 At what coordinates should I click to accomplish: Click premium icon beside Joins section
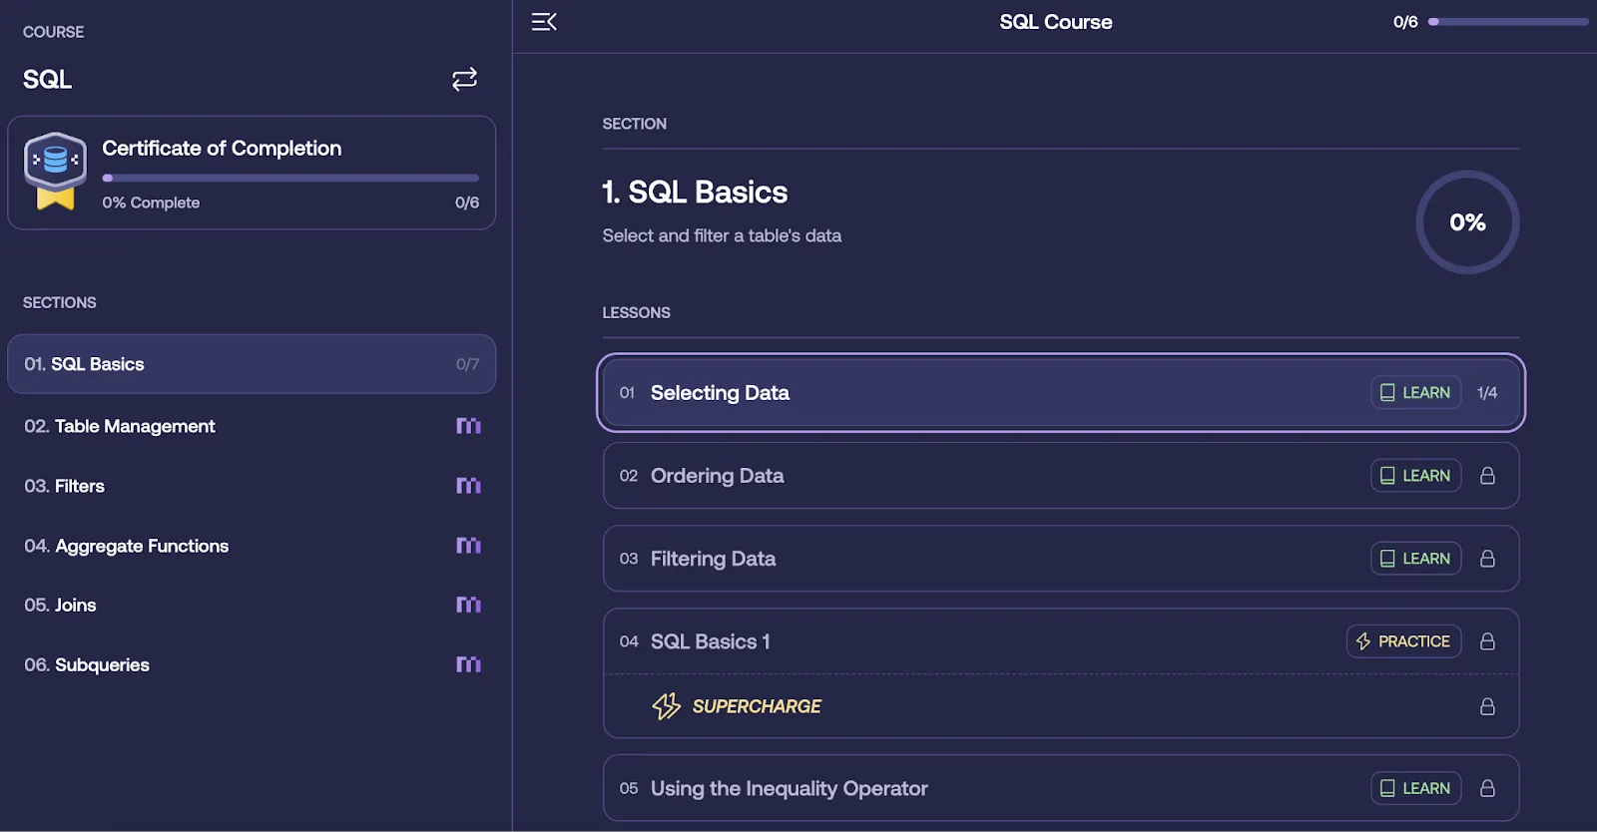click(x=468, y=605)
